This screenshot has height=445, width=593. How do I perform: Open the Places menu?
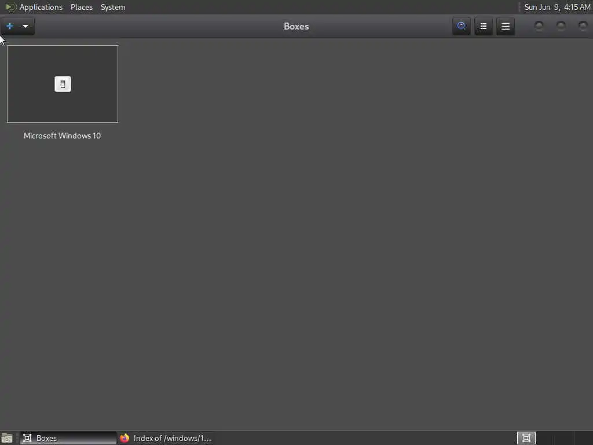(x=81, y=7)
